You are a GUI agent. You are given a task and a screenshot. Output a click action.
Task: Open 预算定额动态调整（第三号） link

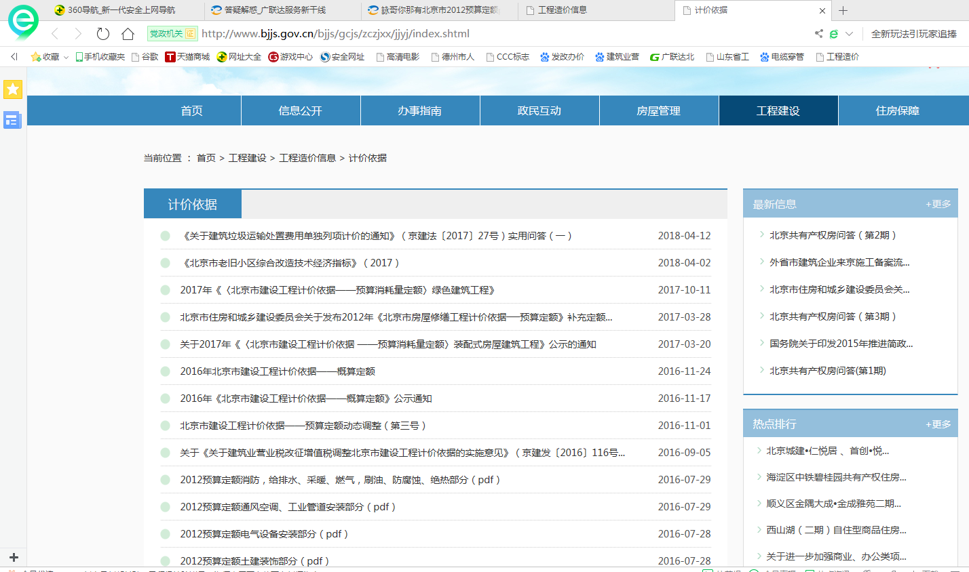pos(303,426)
